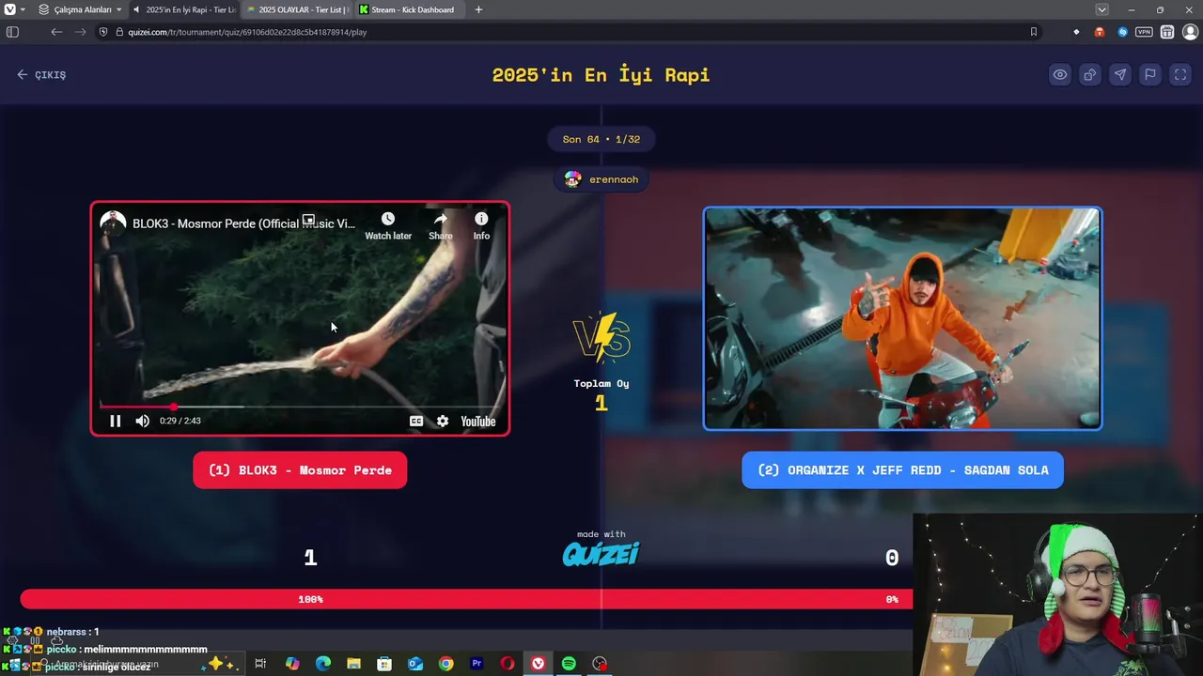
Task: Open the BLOK3 - Mosmor Perde video title link
Action: (243, 224)
